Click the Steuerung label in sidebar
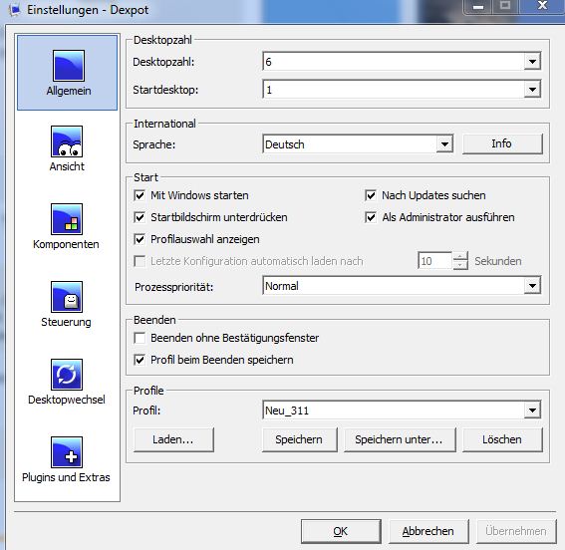Screen dimensions: 565x550 pyautogui.click(x=66, y=322)
